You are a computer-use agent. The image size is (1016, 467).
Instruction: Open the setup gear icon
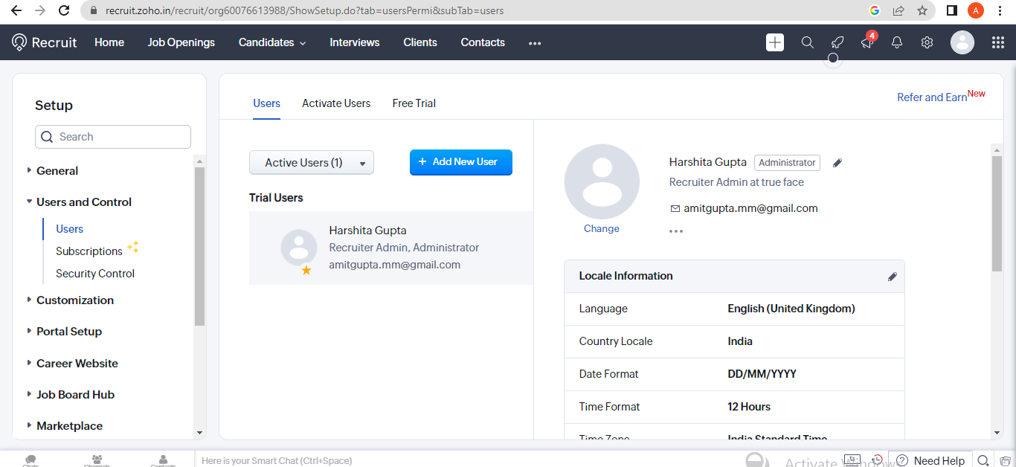point(927,42)
